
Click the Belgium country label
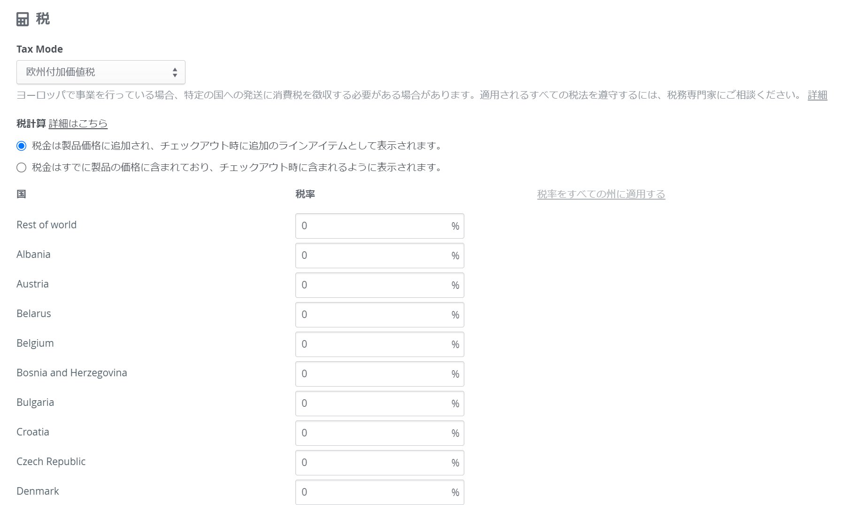pyautogui.click(x=35, y=343)
